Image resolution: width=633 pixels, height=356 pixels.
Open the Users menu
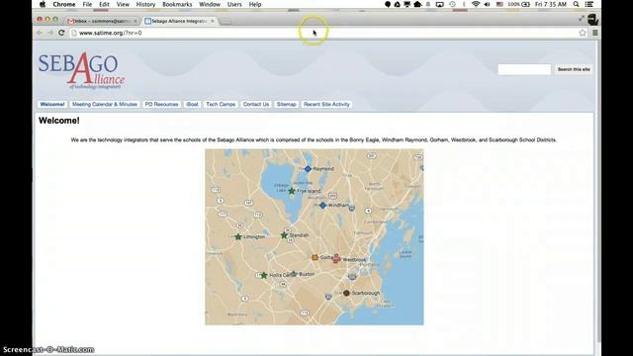(x=234, y=4)
